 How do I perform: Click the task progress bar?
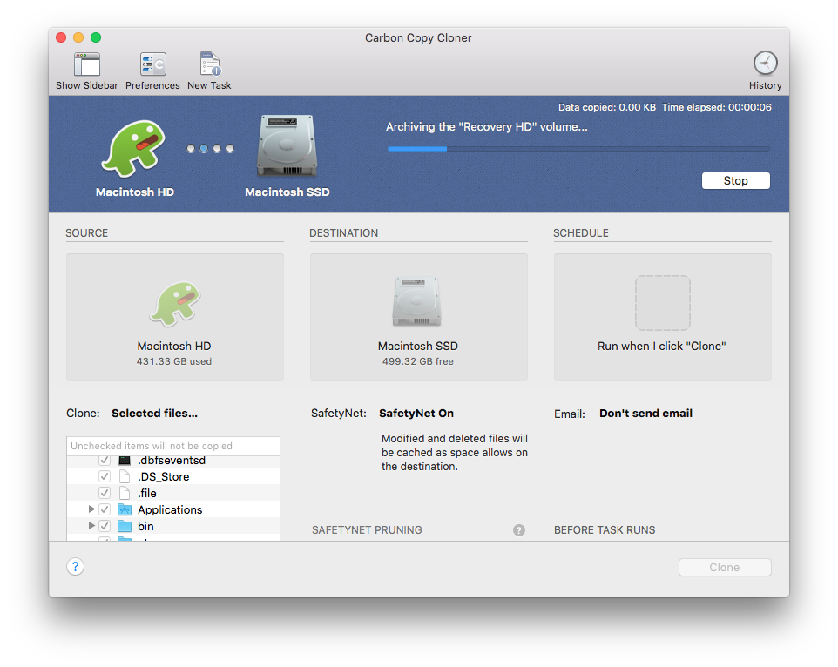point(578,149)
